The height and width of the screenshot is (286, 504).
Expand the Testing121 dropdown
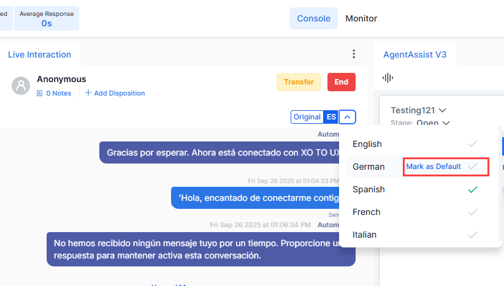click(x=443, y=111)
